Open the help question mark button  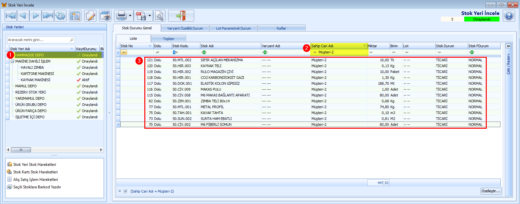click(509, 16)
